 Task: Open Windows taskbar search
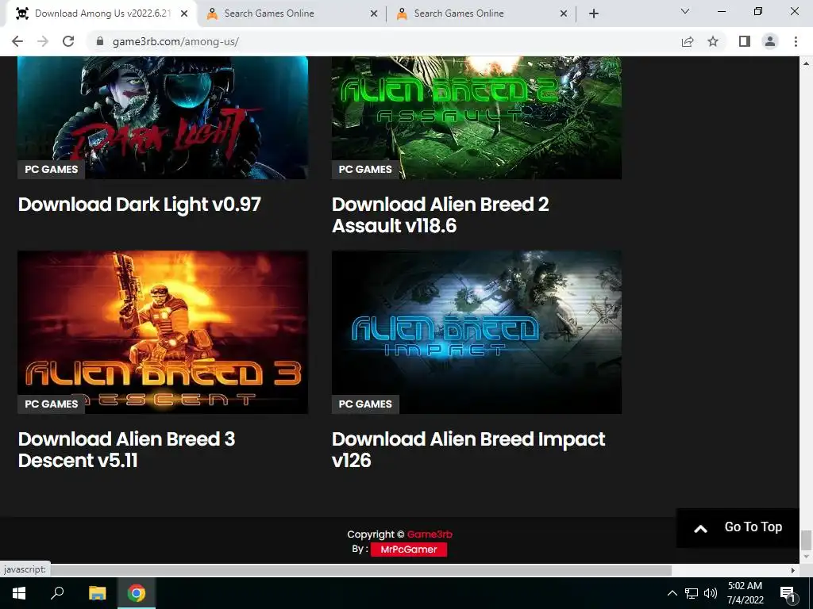(57, 593)
